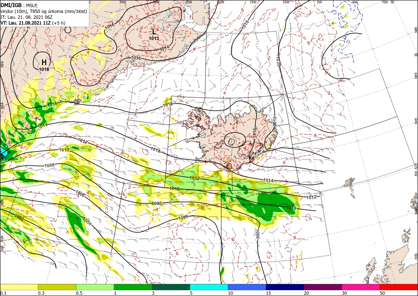
Task: Click the legend value '30'
Action: (345, 293)
